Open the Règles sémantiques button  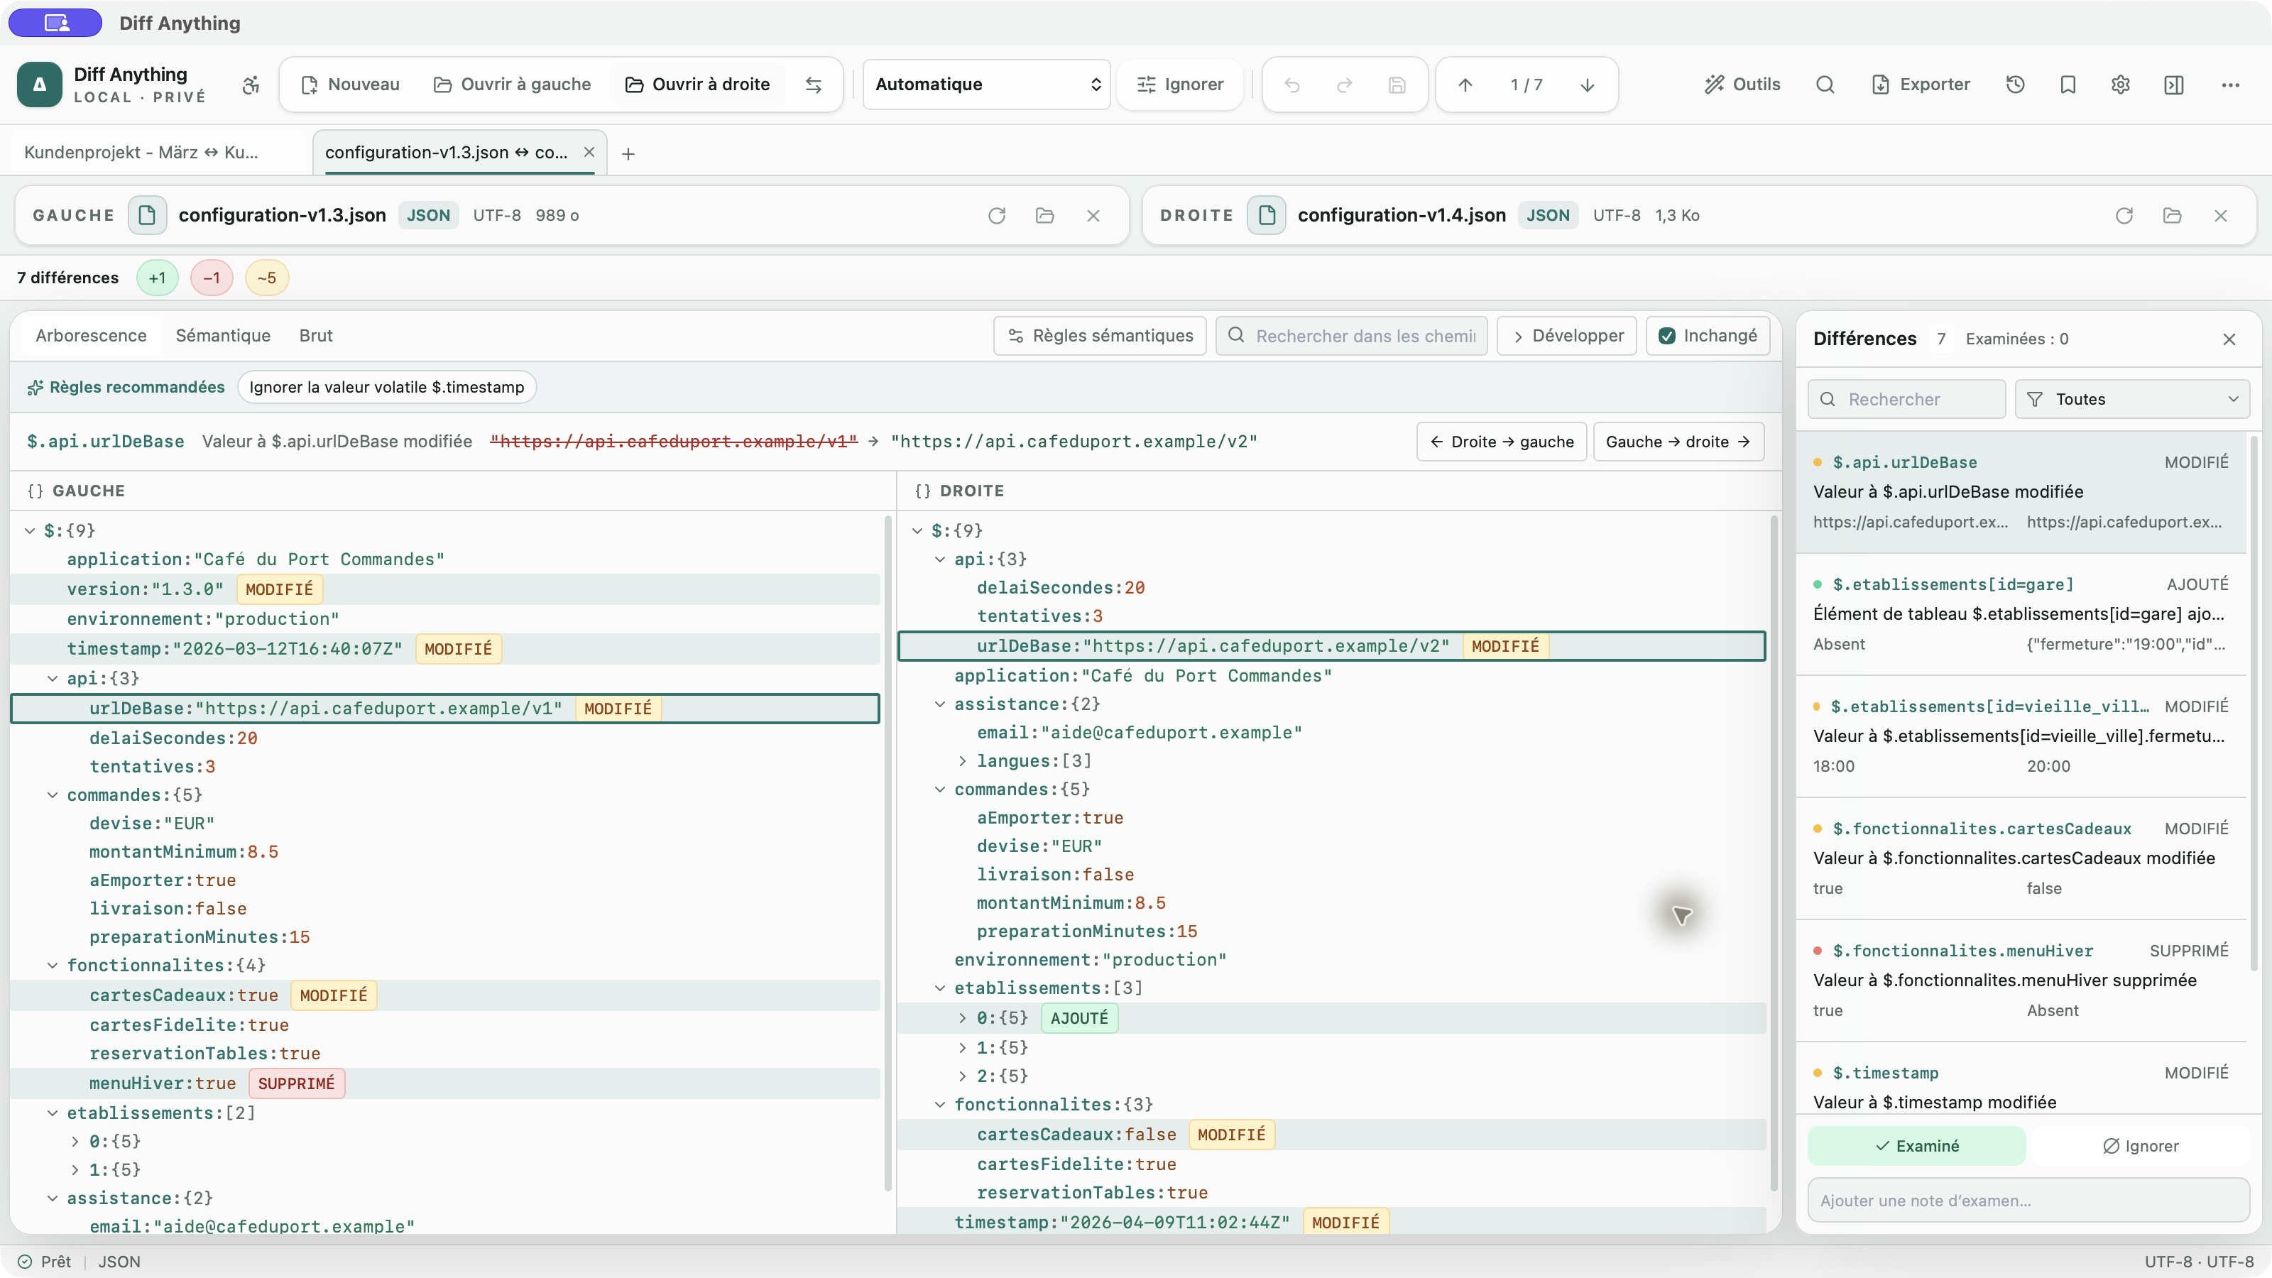click(1100, 336)
